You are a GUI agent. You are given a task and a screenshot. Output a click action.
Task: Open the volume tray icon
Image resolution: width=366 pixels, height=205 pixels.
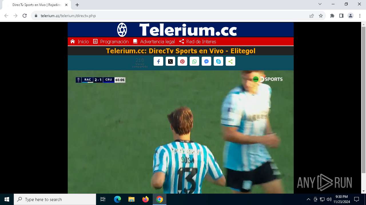pos(329,199)
